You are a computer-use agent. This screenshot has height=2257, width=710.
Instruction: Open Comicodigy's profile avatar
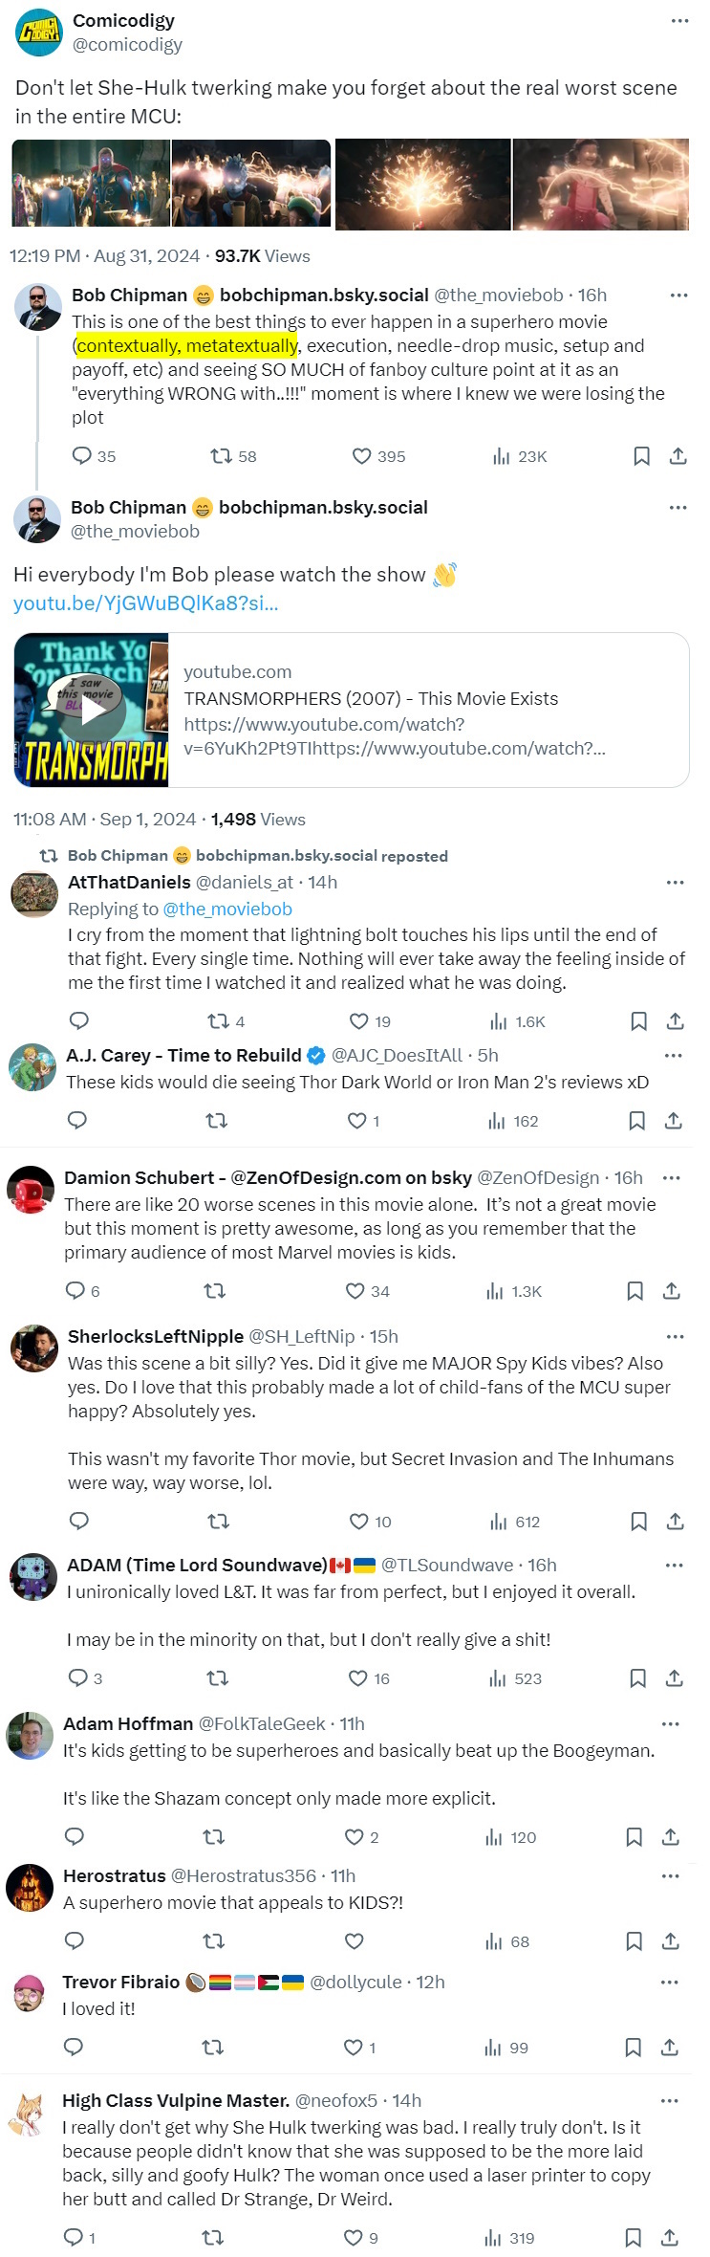click(38, 33)
